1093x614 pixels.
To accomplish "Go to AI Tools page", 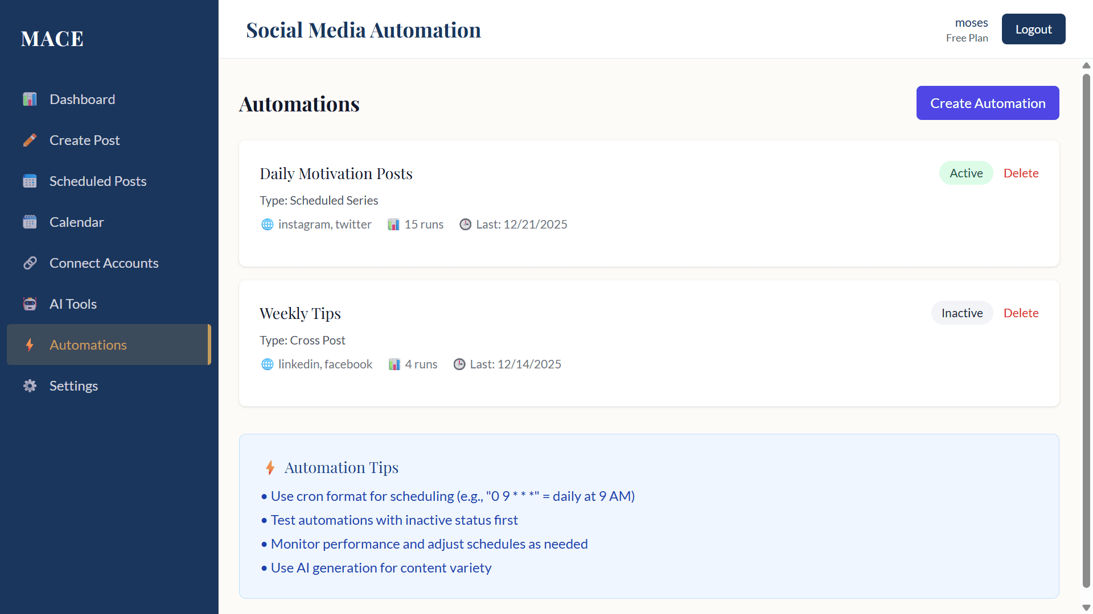I will tap(73, 304).
